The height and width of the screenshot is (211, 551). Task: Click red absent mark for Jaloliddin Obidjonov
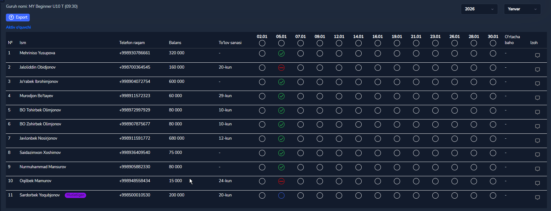[281, 68]
